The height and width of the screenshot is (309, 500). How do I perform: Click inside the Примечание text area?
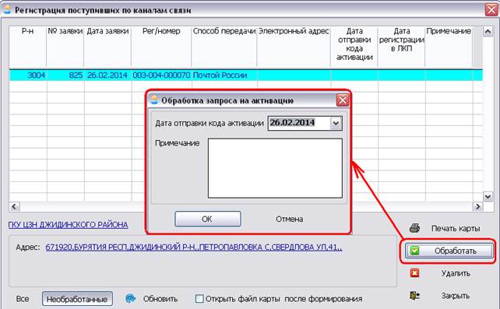[x=275, y=168]
